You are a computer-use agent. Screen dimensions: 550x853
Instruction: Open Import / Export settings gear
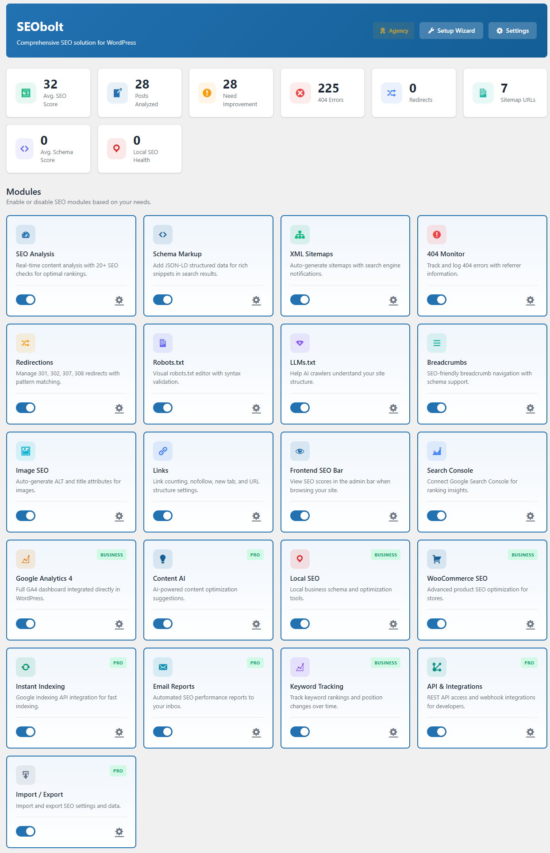pos(119,832)
